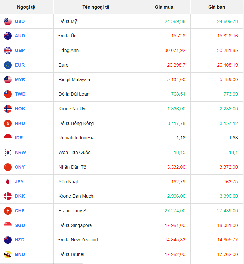Click the horizontal scrollbar at the bottom
This screenshot has width=244, height=264.
41,263
